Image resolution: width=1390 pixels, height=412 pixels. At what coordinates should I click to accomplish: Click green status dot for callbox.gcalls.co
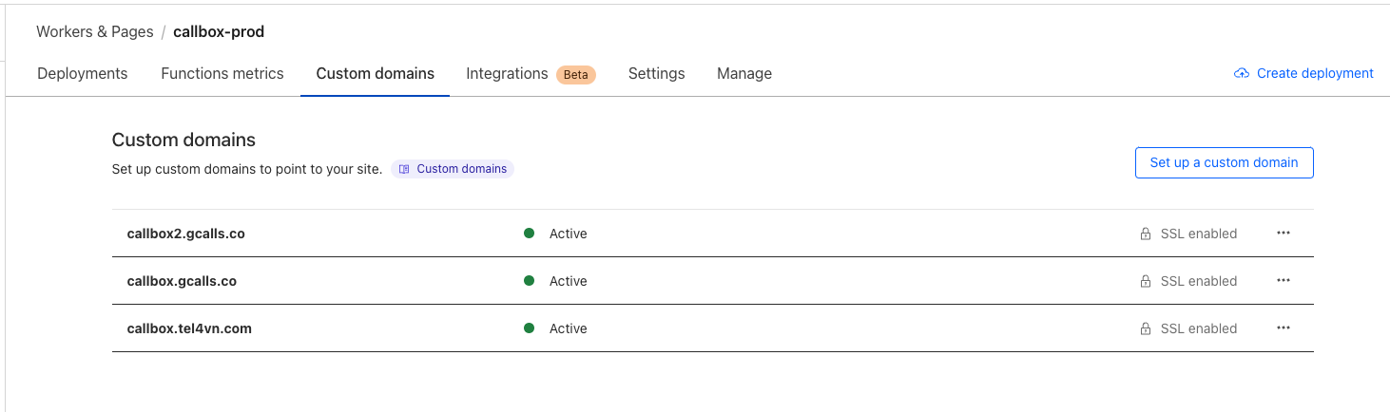[x=529, y=281]
